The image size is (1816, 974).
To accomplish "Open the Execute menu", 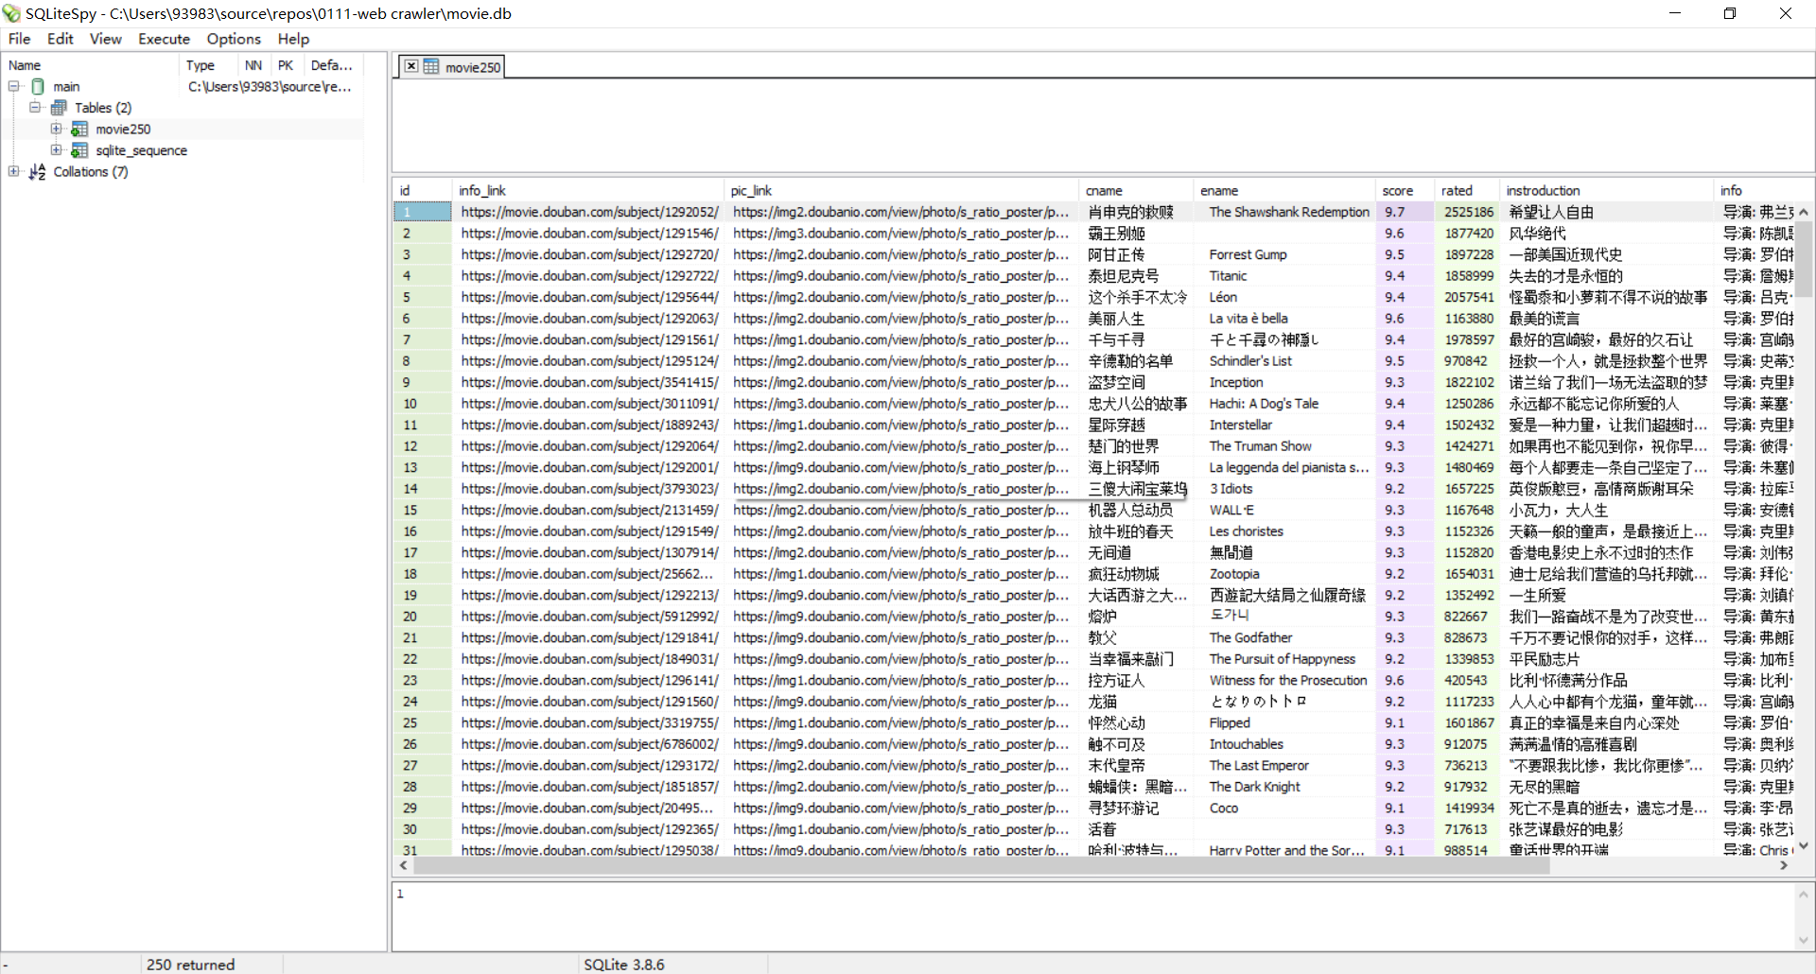I will point(164,39).
